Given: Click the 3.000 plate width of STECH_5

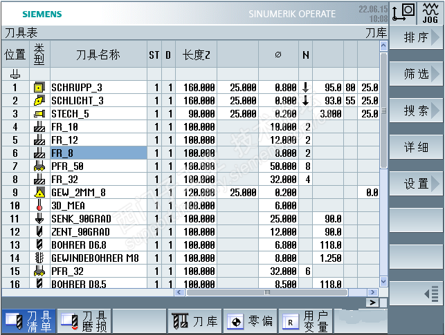Looking at the screenshot, I should click(x=331, y=114).
